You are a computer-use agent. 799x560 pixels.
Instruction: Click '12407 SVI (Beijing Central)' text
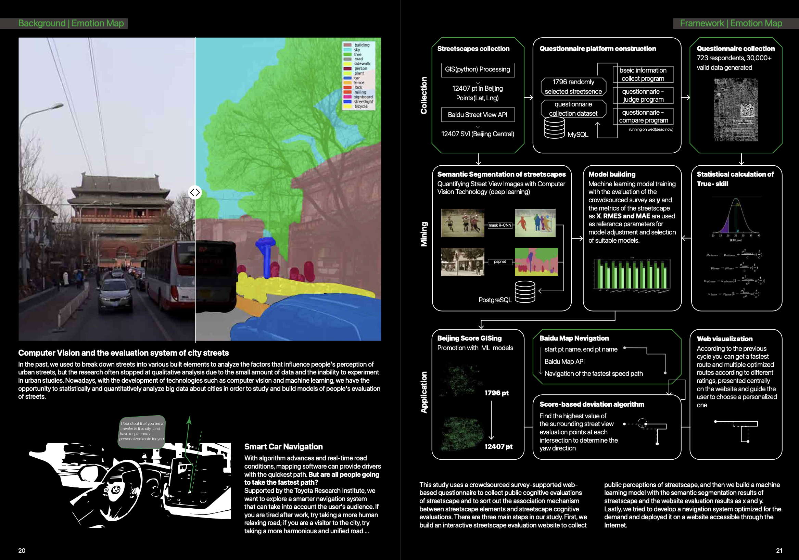pos(478,134)
